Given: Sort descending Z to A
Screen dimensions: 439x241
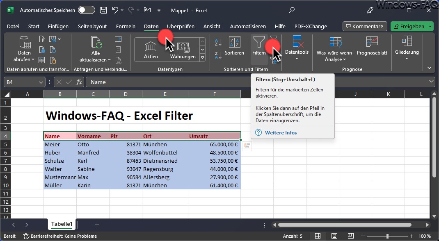Looking at the screenshot, I should (218, 55).
